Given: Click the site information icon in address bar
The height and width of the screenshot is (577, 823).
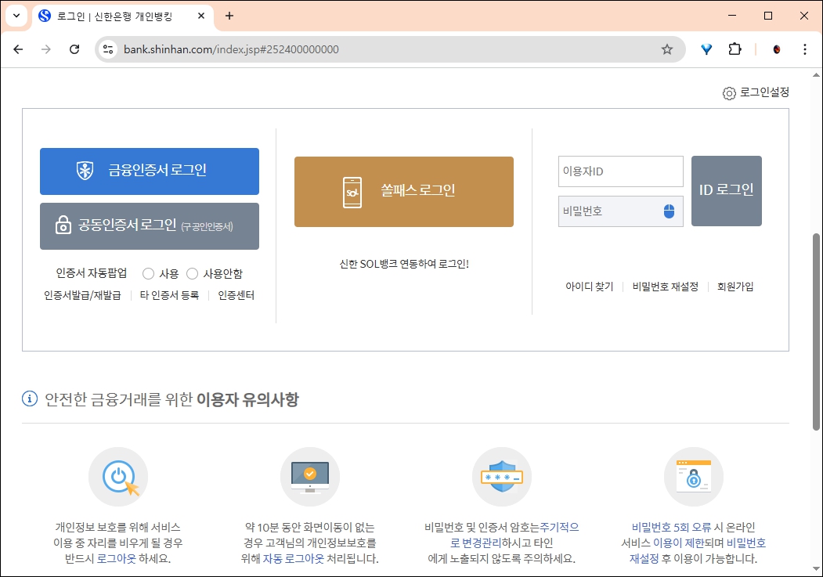Looking at the screenshot, I should [x=106, y=49].
